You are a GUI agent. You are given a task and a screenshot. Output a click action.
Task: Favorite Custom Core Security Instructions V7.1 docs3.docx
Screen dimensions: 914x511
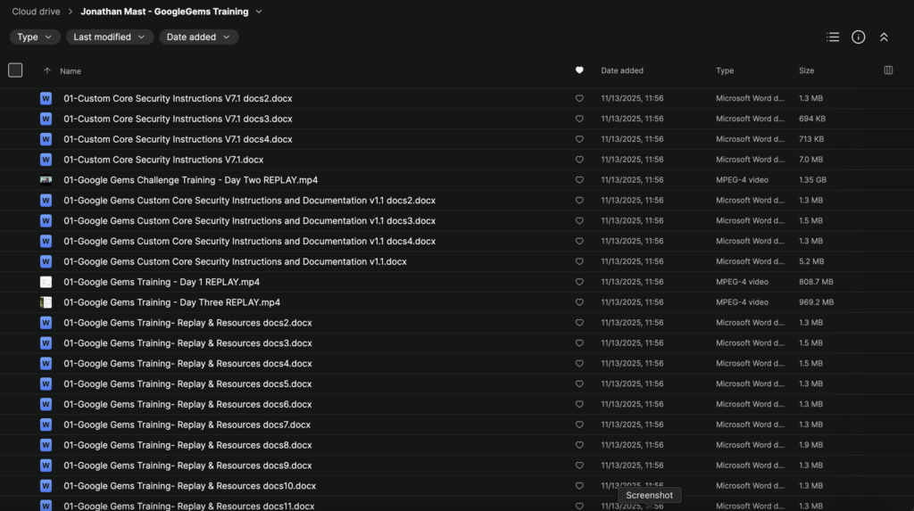tap(579, 119)
